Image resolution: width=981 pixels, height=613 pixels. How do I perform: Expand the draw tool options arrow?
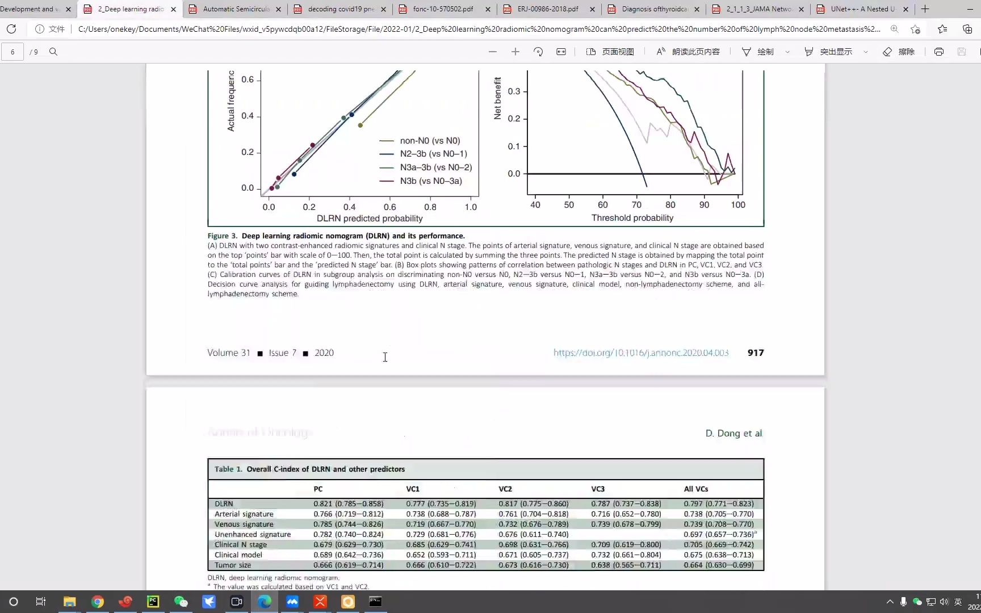coord(787,52)
